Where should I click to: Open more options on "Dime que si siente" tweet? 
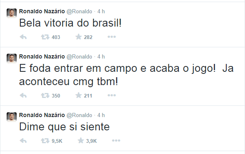[116, 141]
